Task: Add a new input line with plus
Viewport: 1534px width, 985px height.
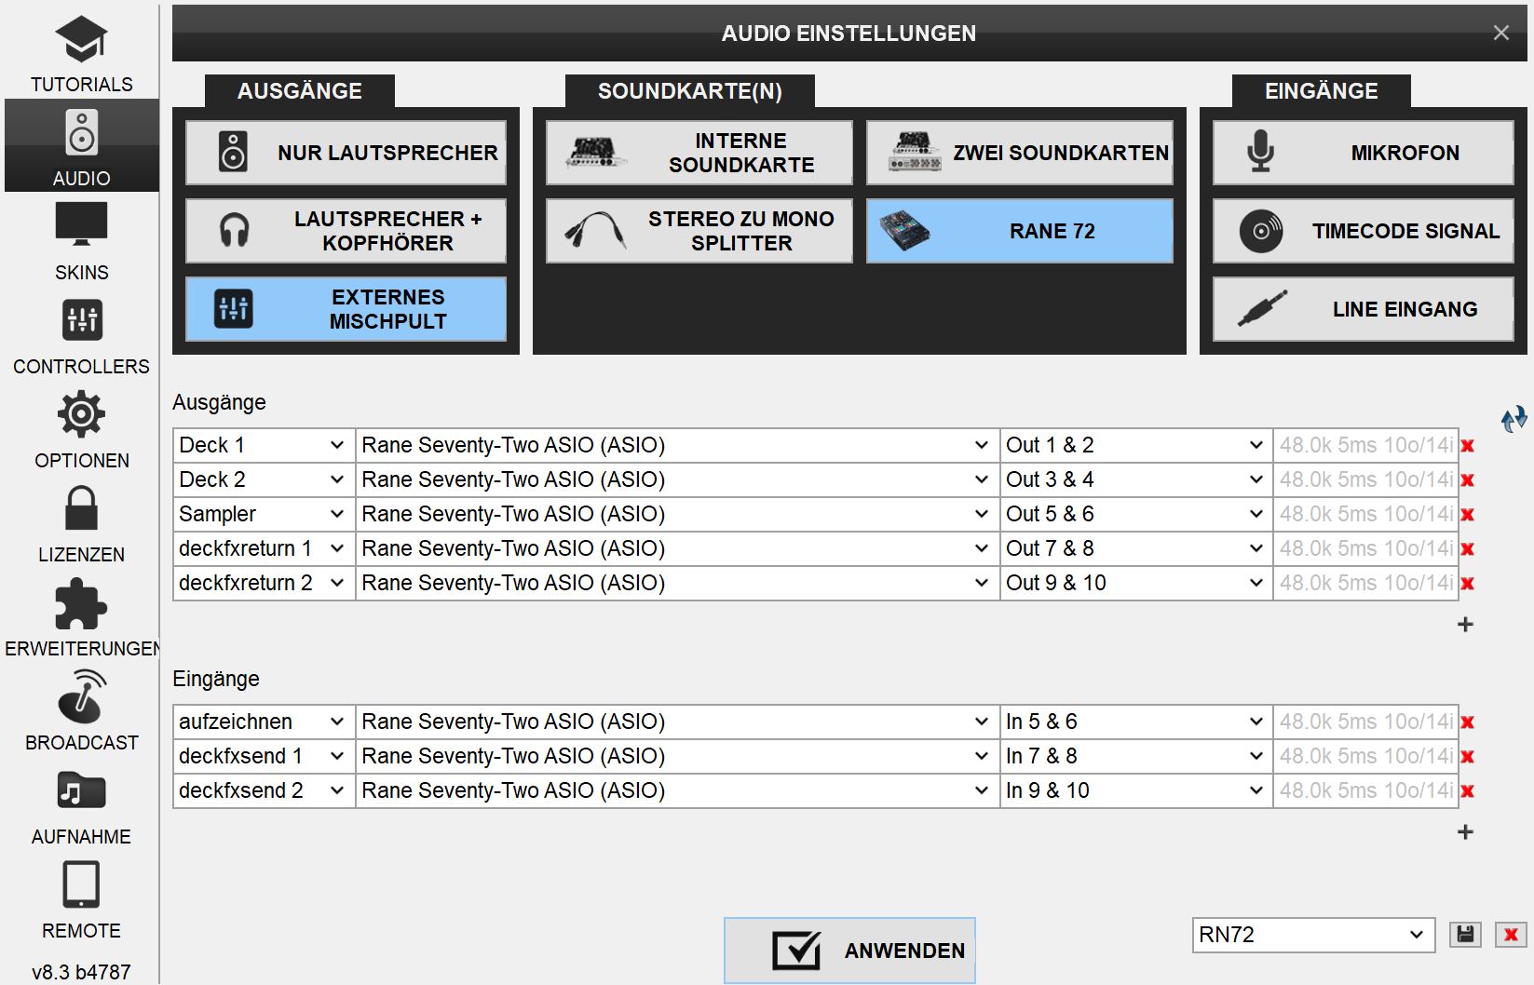Action: 1465,832
